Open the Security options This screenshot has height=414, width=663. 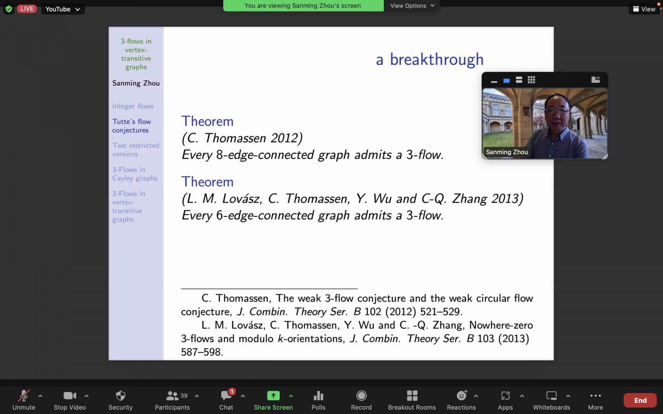120,400
